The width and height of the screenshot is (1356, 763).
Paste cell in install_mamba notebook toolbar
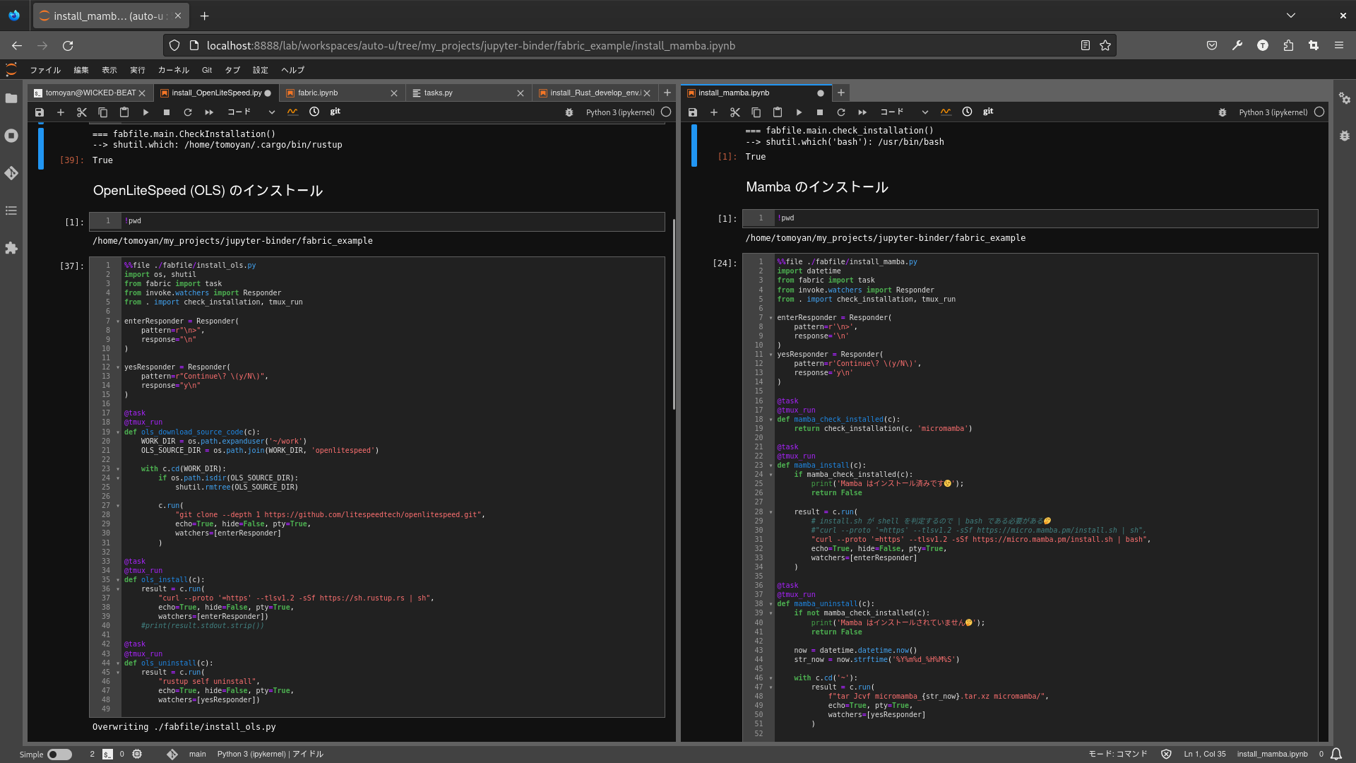pyautogui.click(x=778, y=112)
